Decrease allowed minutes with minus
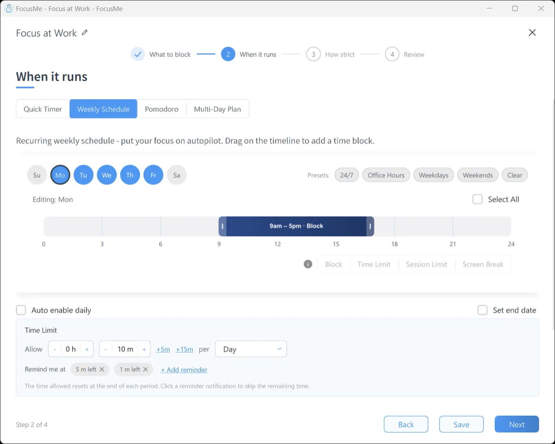The width and height of the screenshot is (555, 444). tap(105, 349)
